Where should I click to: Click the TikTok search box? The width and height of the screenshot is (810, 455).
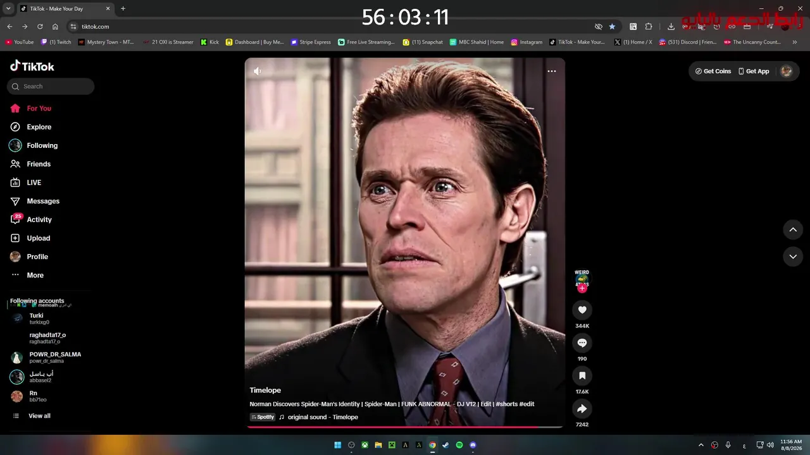click(51, 87)
